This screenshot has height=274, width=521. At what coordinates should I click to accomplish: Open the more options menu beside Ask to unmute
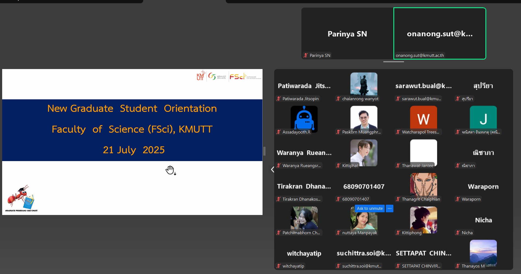[389, 208]
